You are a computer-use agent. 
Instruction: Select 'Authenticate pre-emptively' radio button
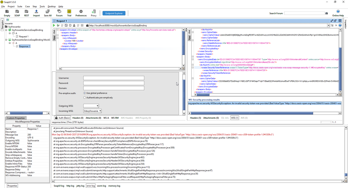(x=85, y=98)
